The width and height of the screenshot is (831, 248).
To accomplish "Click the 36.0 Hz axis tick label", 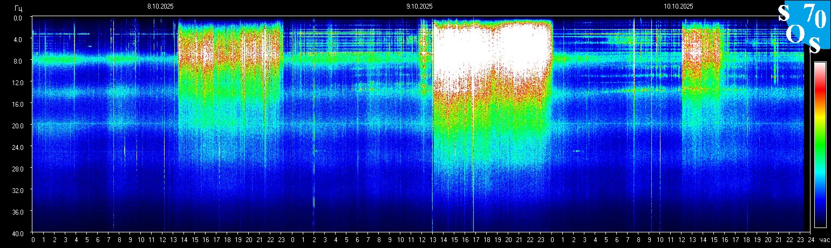I will pyautogui.click(x=19, y=212).
